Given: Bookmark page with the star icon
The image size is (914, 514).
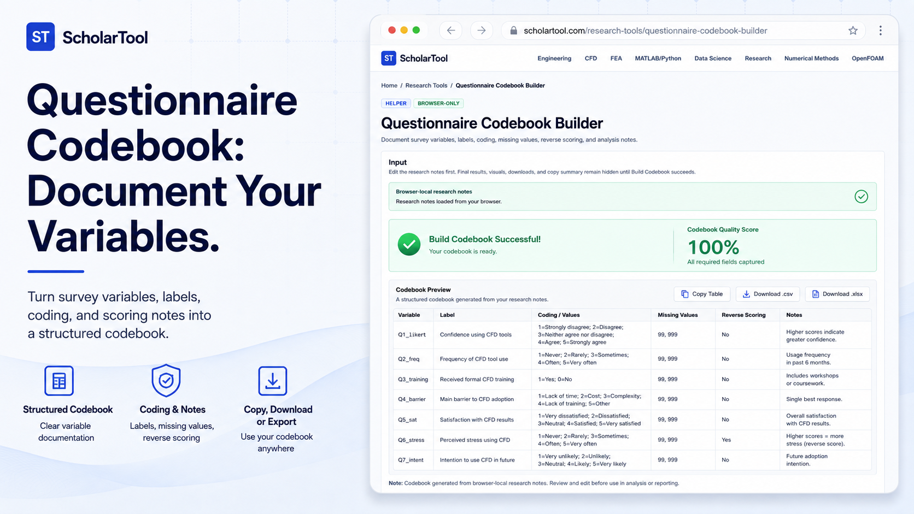Looking at the screenshot, I should click(x=853, y=31).
